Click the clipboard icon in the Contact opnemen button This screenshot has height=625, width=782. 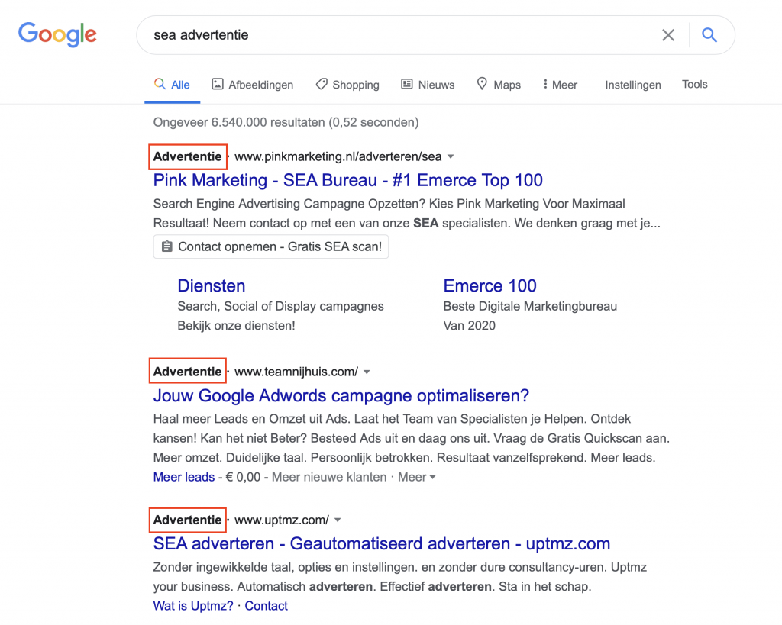tap(167, 246)
